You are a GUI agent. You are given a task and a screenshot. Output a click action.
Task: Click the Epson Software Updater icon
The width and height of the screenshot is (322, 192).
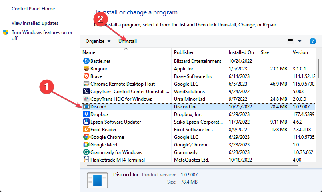pos(86,122)
